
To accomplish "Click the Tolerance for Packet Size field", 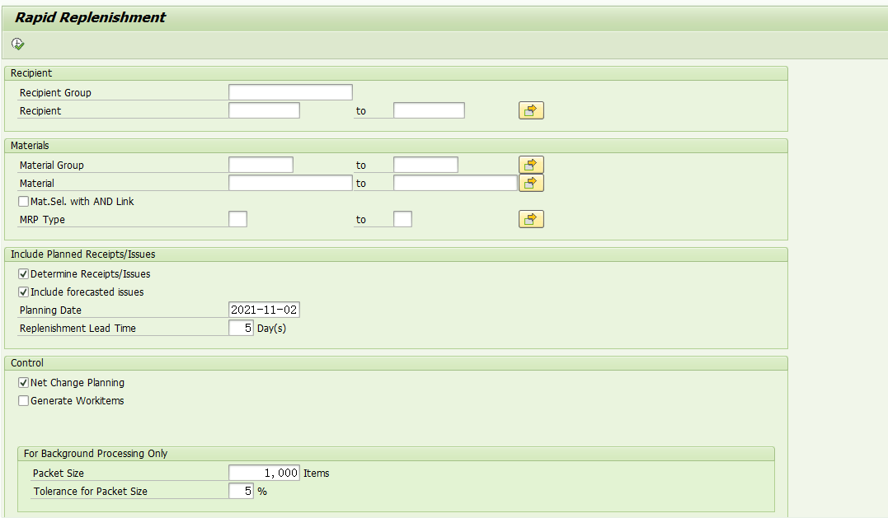I will coord(241,490).
